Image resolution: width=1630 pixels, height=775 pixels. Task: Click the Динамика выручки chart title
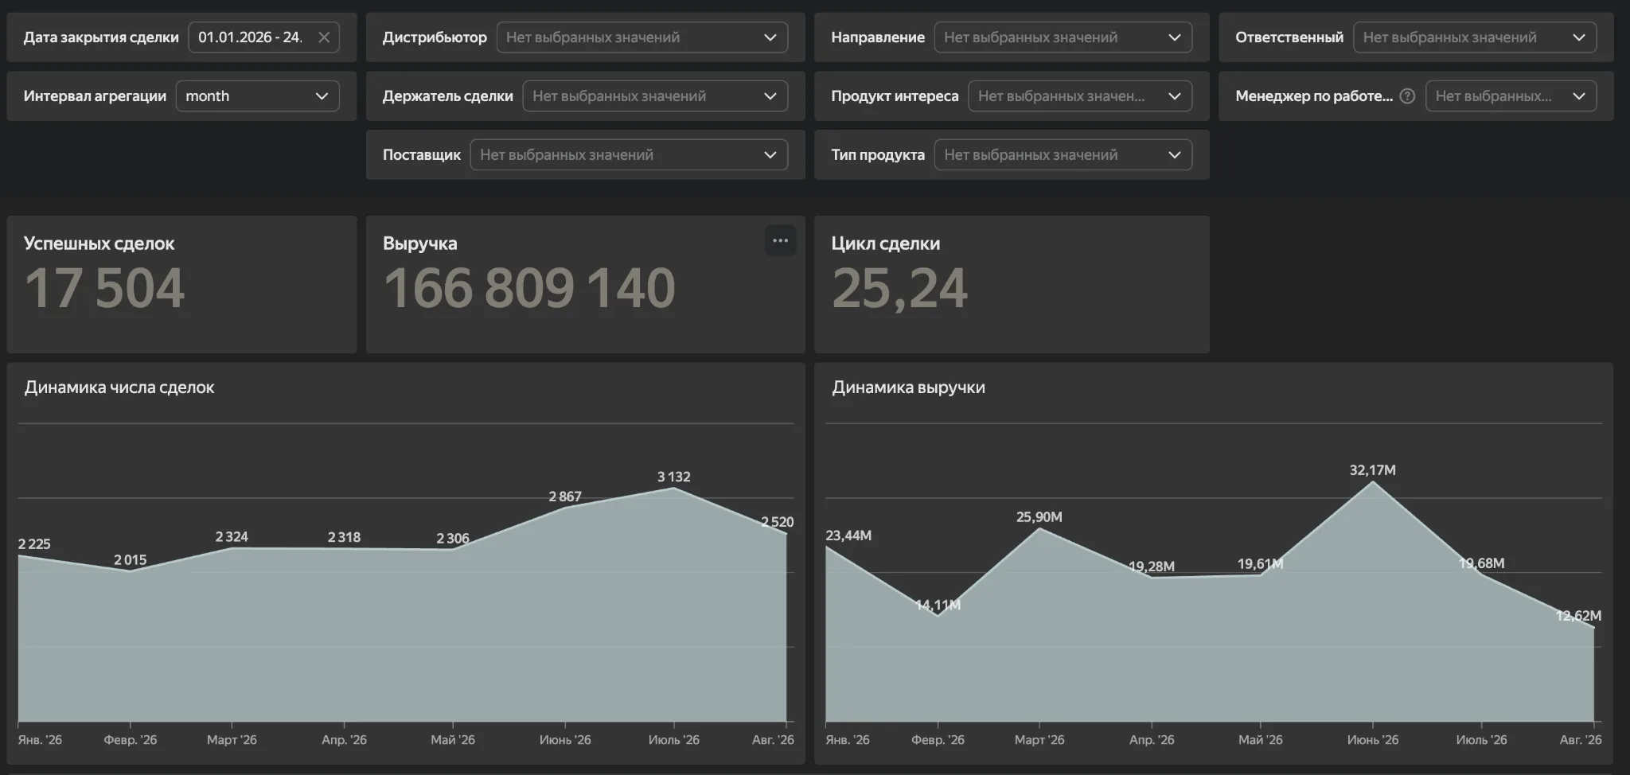pyautogui.click(x=908, y=387)
